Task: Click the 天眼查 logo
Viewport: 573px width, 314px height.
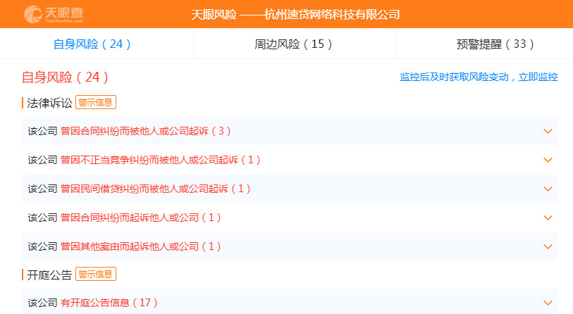Action: 54,15
